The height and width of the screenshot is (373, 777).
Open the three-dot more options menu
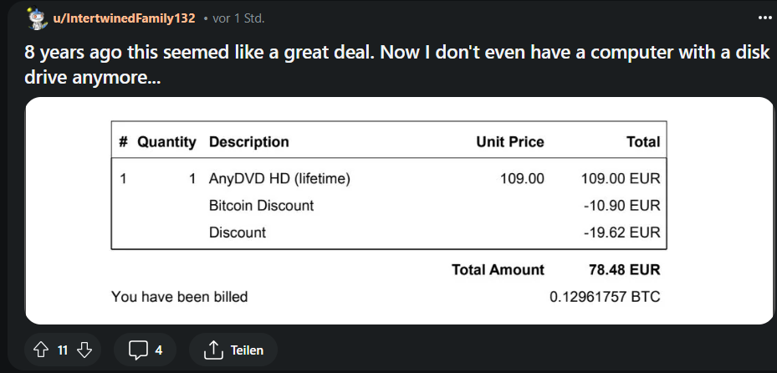pos(764,18)
